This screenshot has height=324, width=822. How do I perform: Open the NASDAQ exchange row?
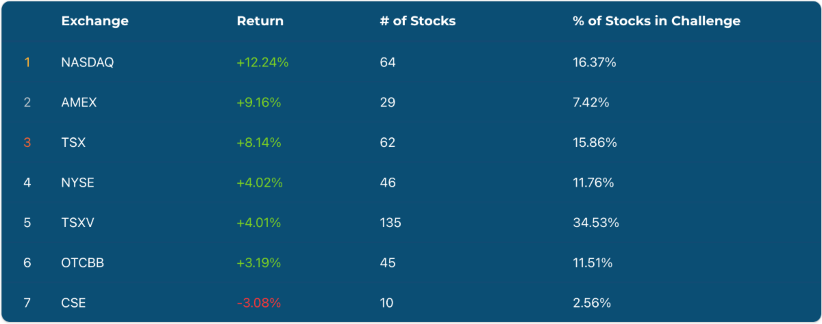(x=87, y=62)
